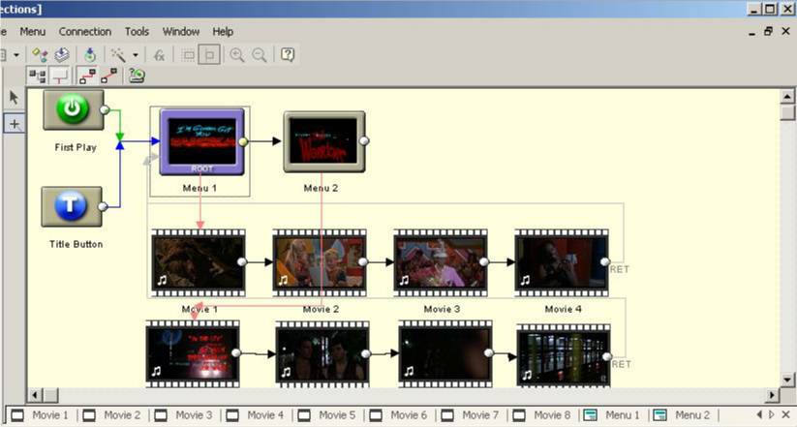Select the Title Button blue T node

[x=71, y=206]
